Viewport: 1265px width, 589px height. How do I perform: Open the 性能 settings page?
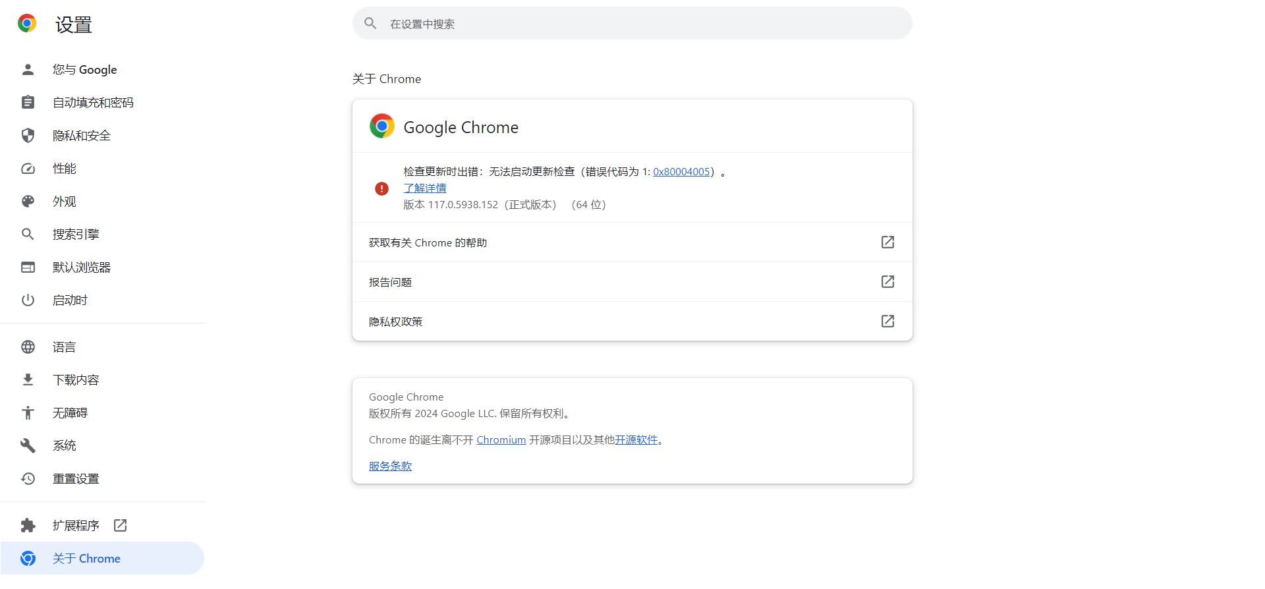coord(102,168)
